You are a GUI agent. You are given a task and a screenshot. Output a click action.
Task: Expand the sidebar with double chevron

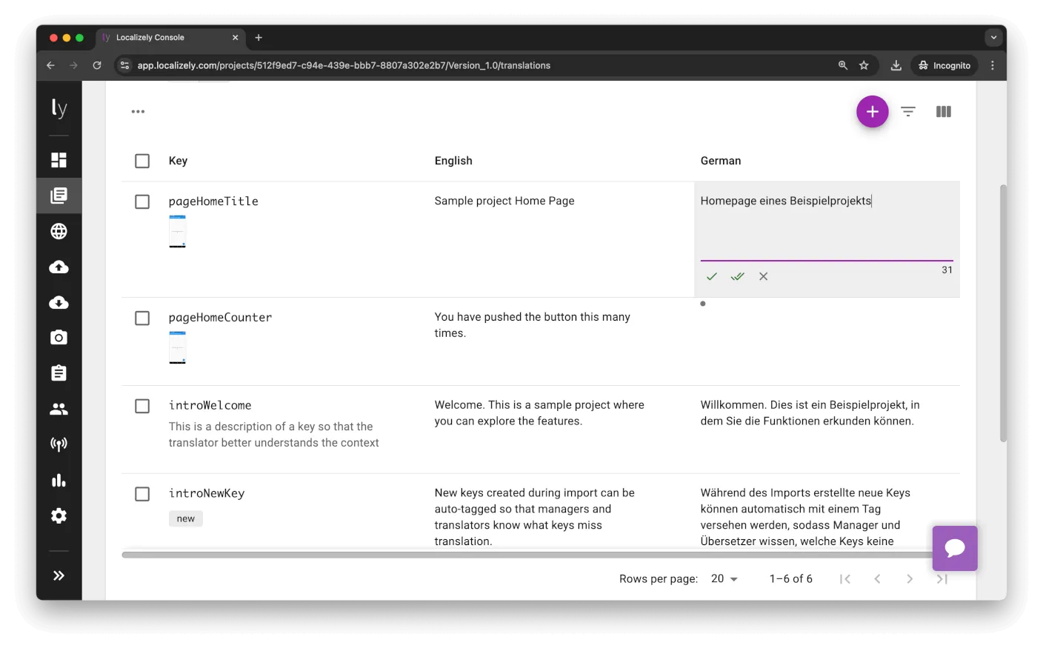click(x=59, y=575)
